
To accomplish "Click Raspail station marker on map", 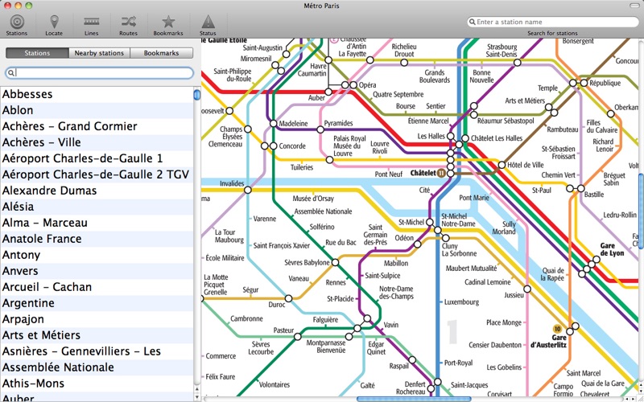I will click(412, 359).
